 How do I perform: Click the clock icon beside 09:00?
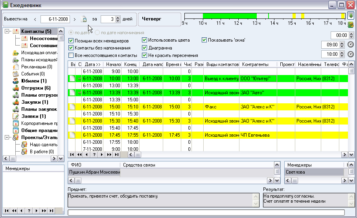pos(351,44)
